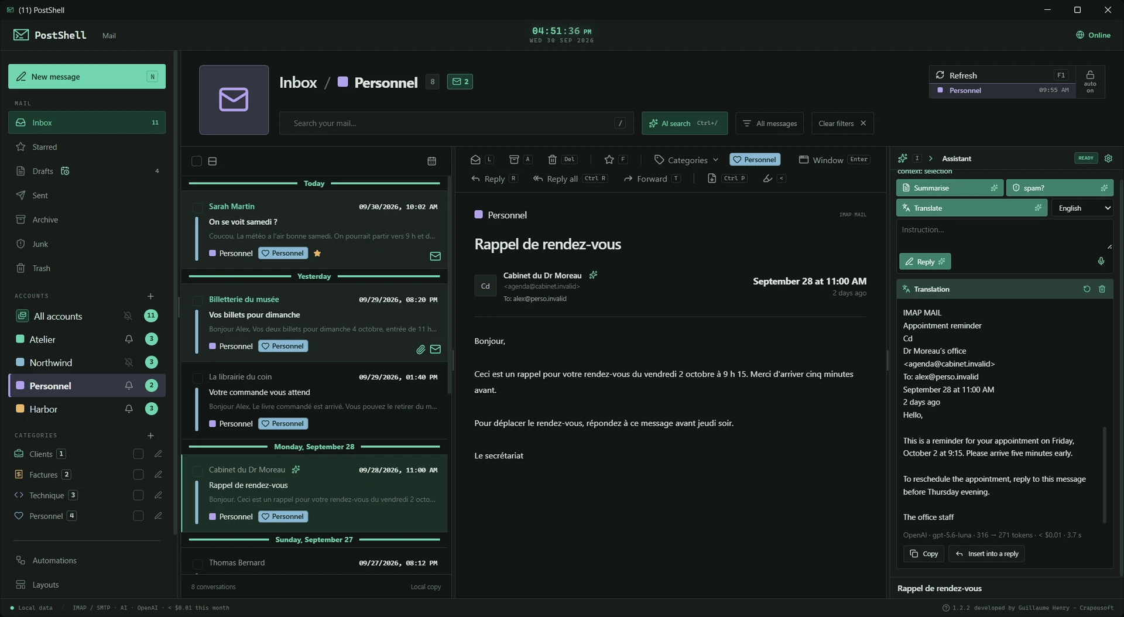Expand Assistant panel chevron
The width and height of the screenshot is (1124, 617).
click(931, 159)
